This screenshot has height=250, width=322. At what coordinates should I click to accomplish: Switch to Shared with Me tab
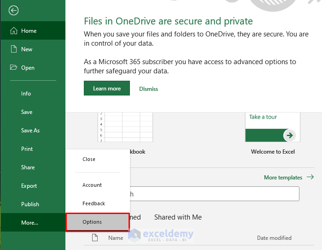point(178,217)
